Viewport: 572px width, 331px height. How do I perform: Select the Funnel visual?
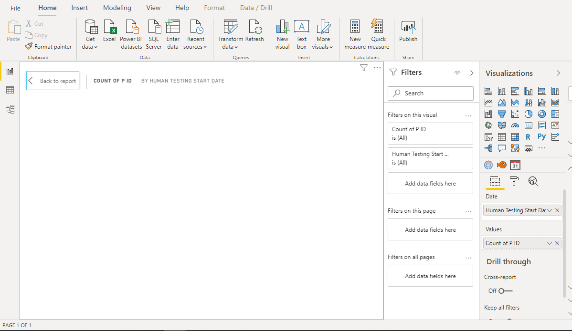(x=502, y=114)
